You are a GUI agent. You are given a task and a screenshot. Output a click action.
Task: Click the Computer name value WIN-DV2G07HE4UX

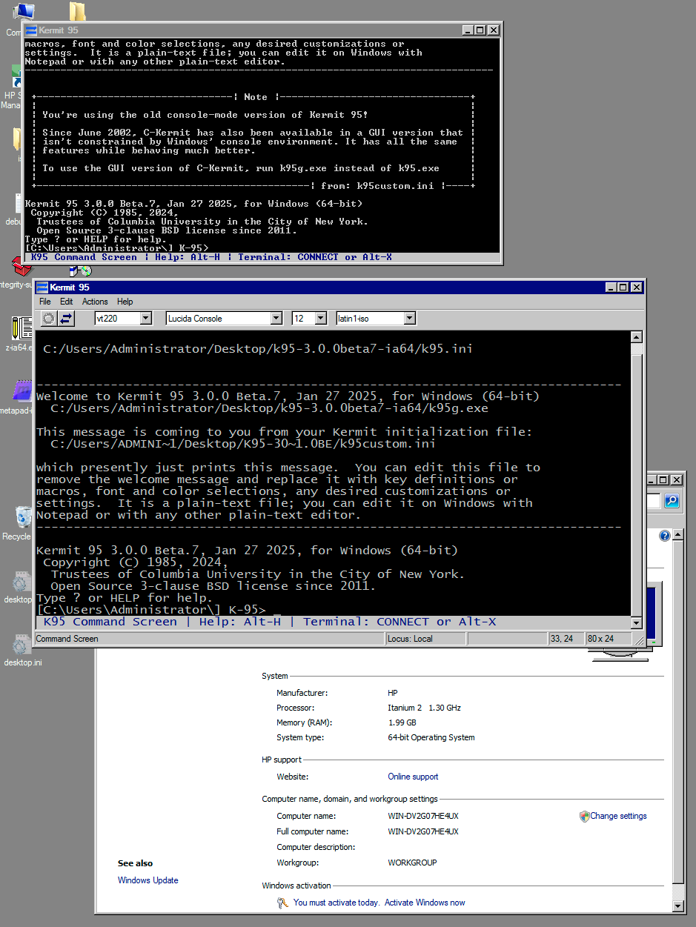click(423, 816)
